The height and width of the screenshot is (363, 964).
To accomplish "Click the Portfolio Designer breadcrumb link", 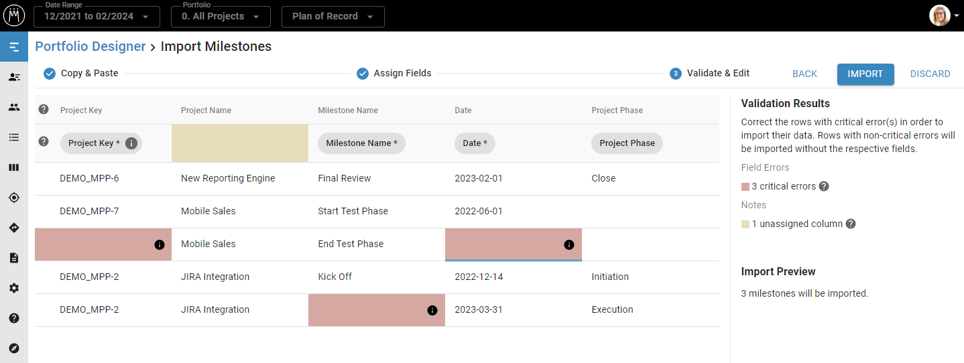I will (x=90, y=46).
